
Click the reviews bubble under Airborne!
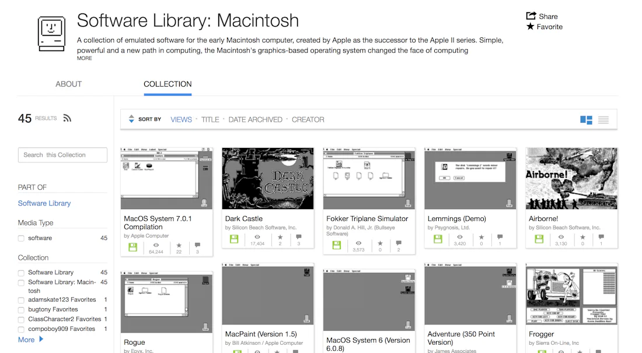(601, 237)
